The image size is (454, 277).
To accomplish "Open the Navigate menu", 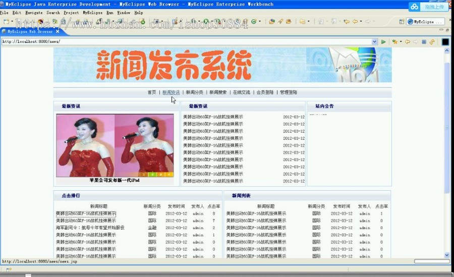I will point(34,13).
